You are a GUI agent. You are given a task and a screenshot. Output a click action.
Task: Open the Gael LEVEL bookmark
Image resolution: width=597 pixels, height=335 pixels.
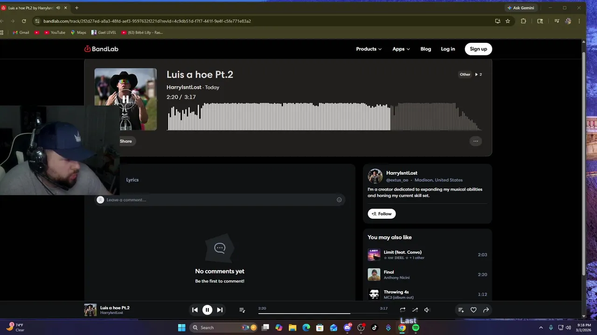coord(104,33)
